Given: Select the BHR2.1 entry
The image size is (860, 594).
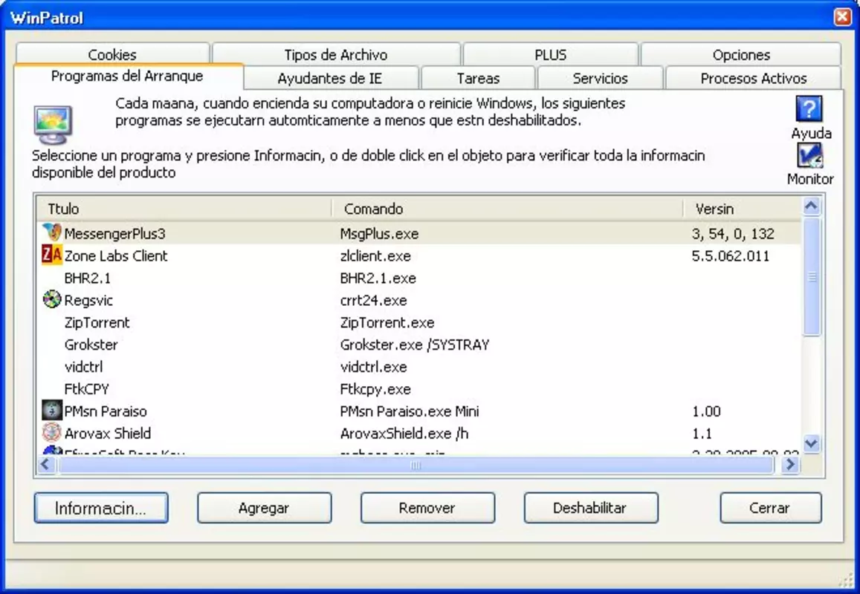Looking at the screenshot, I should (87, 278).
